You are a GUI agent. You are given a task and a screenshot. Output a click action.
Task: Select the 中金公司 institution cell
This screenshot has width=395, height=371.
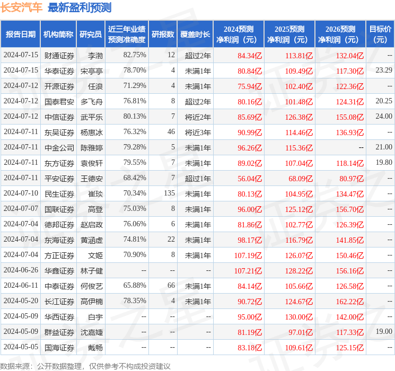pyautogui.click(x=59, y=148)
